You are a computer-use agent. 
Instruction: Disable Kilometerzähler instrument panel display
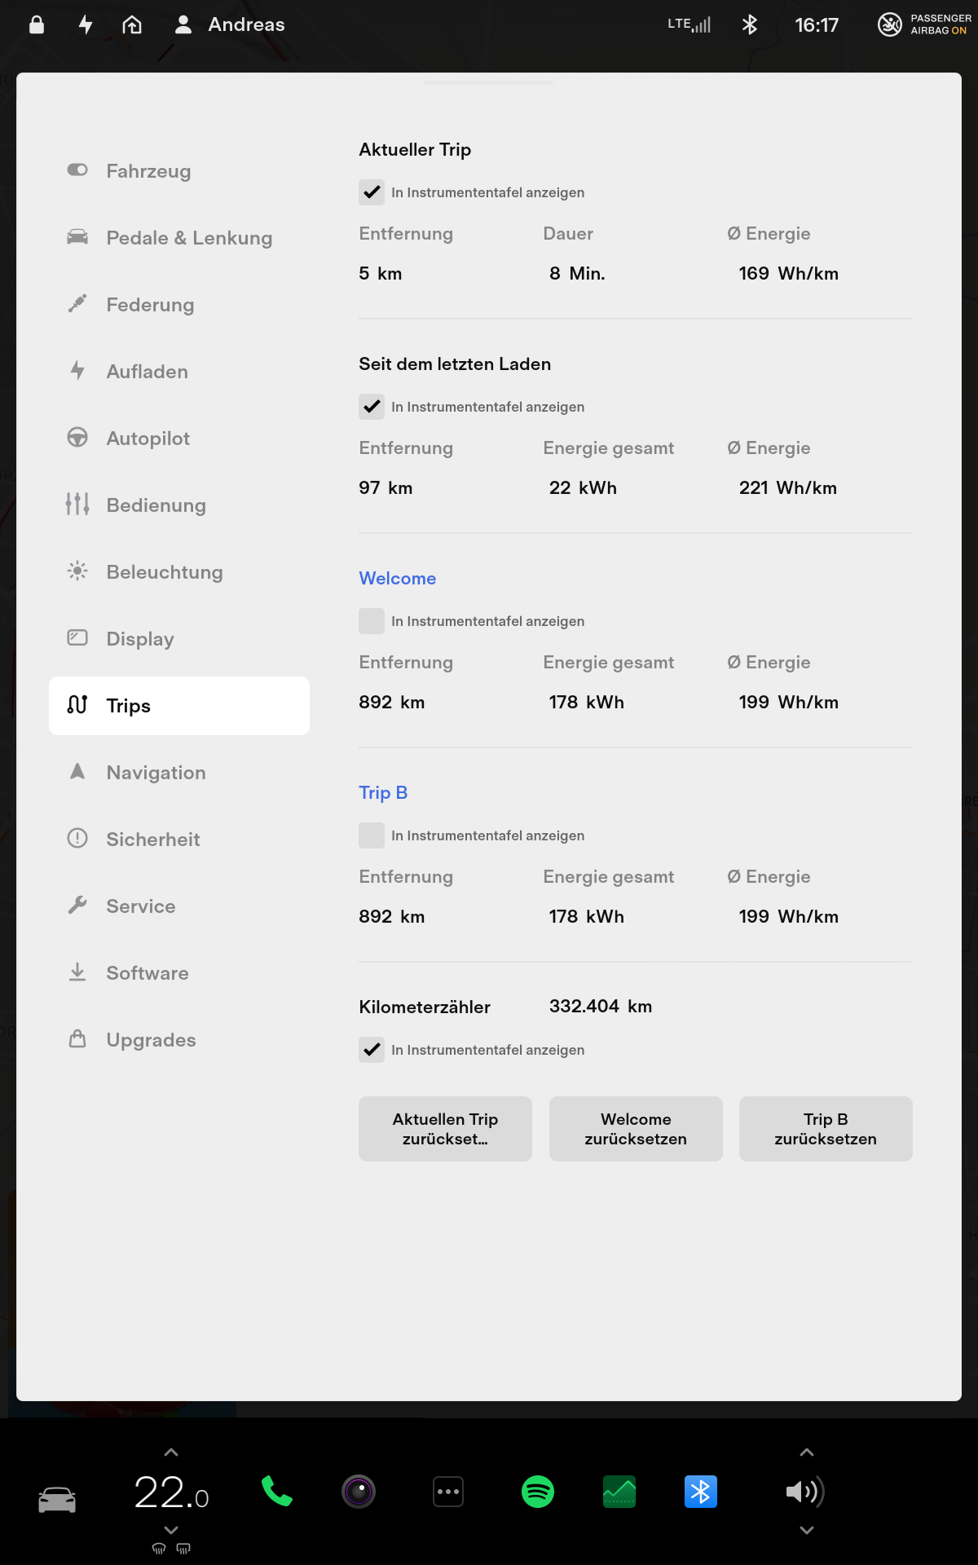(372, 1050)
